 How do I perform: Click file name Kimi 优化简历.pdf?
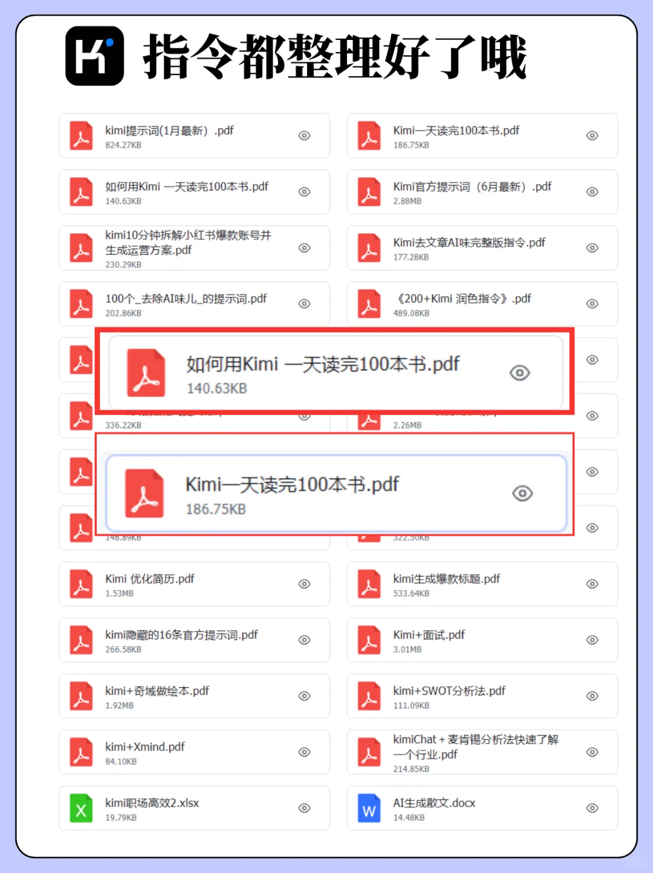(x=150, y=579)
